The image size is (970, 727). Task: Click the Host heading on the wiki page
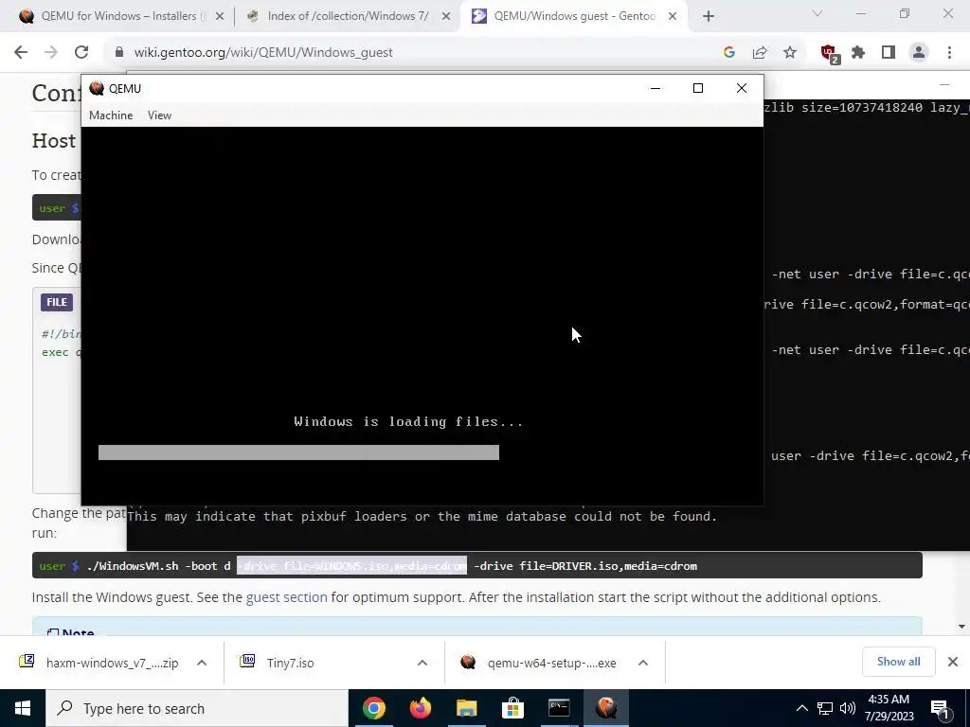[54, 141]
